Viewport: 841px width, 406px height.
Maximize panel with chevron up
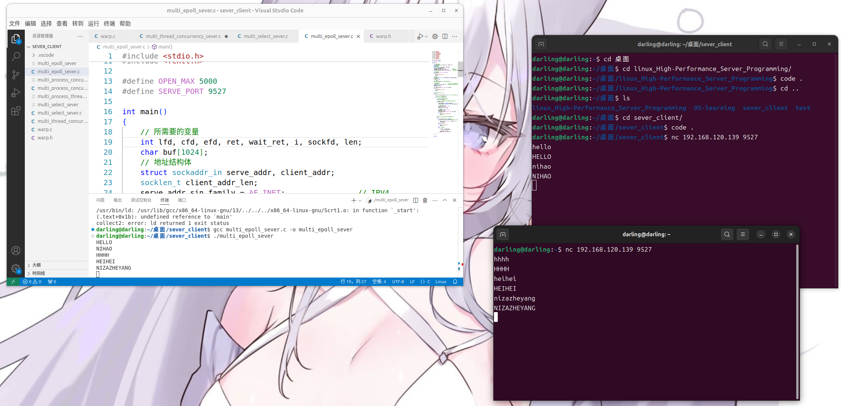coord(445,200)
